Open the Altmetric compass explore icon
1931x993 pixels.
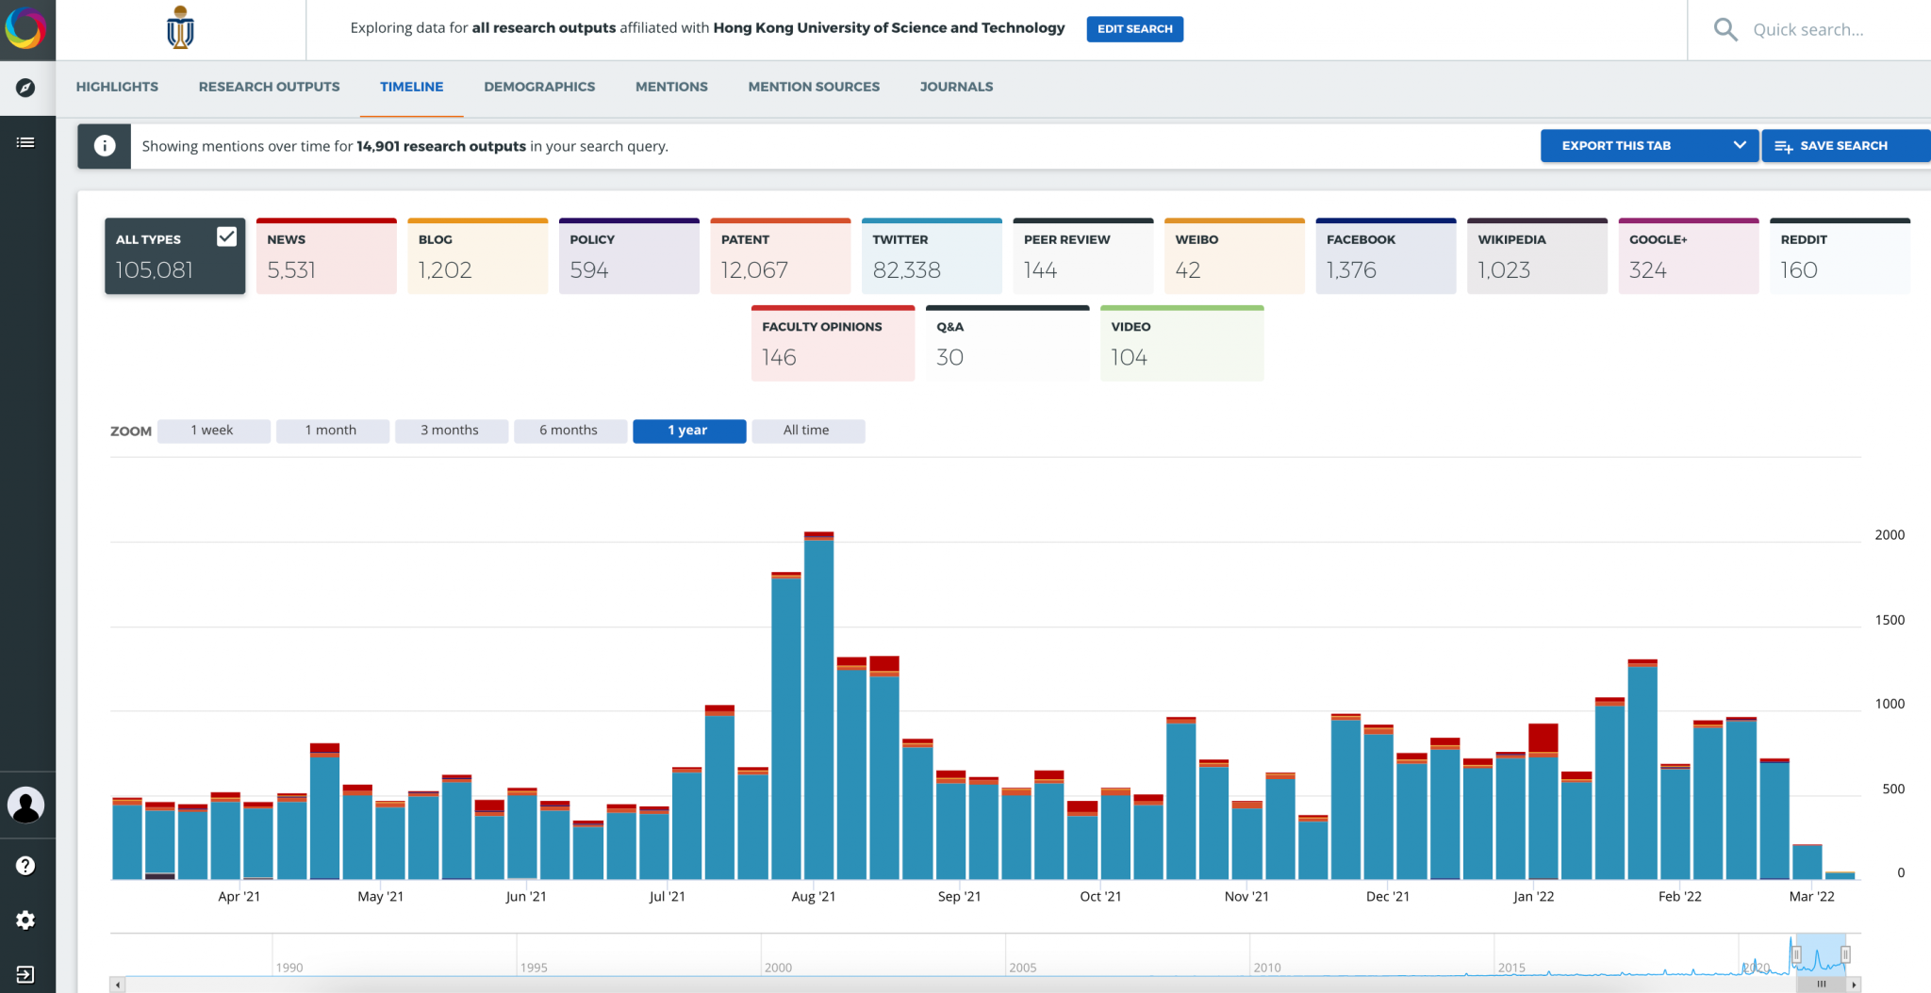click(x=26, y=88)
